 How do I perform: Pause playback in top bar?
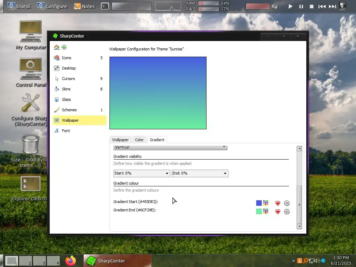[x=301, y=6]
